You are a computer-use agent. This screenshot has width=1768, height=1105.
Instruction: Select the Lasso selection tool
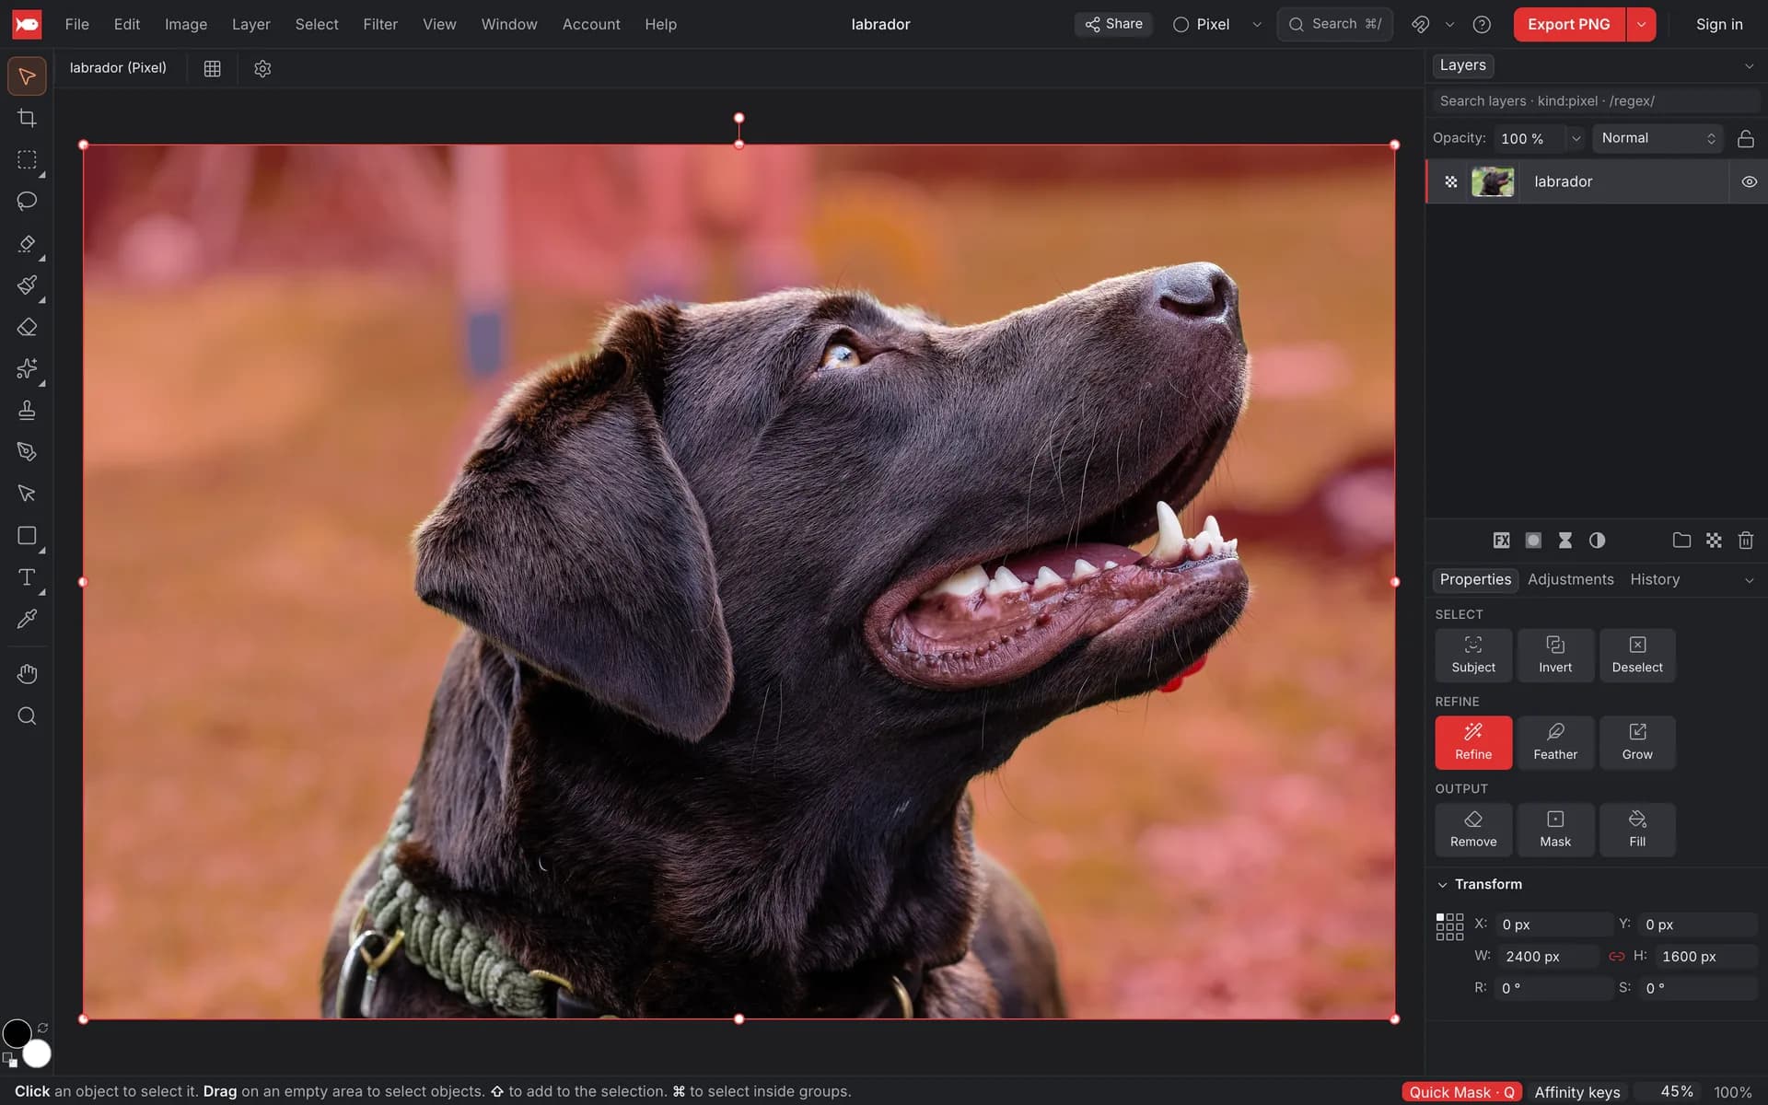[27, 201]
